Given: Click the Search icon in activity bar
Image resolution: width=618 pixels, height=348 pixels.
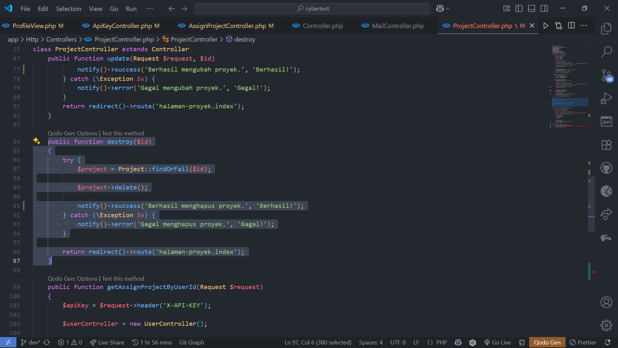Looking at the screenshot, I should pos(606,52).
